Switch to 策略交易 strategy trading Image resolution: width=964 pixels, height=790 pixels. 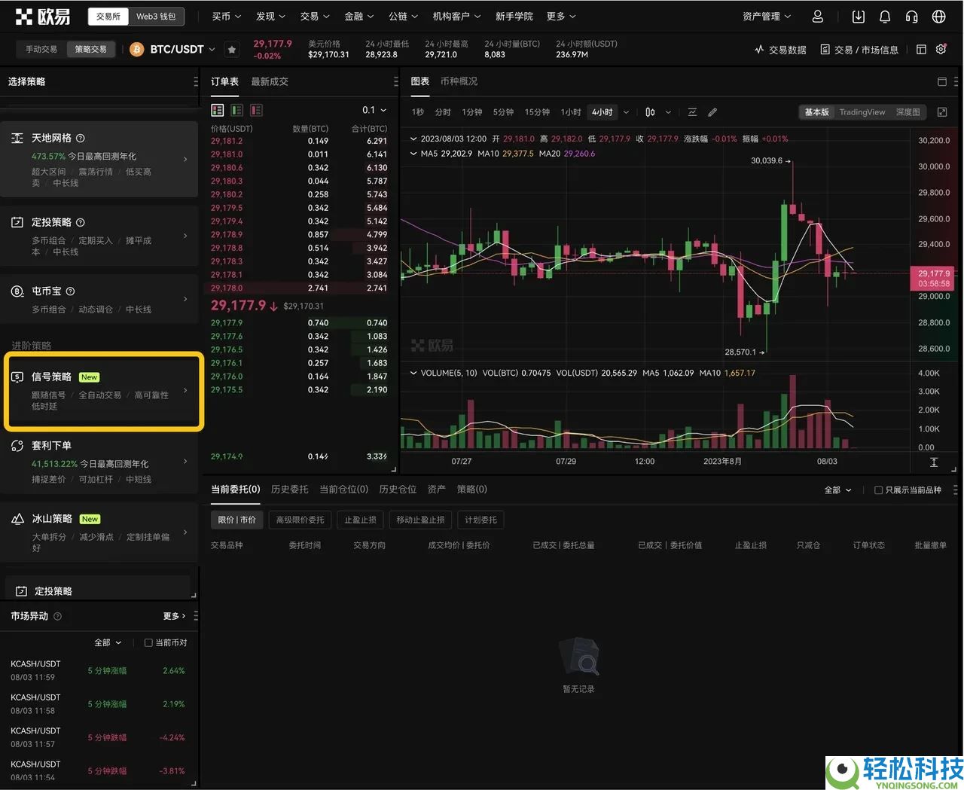90,49
